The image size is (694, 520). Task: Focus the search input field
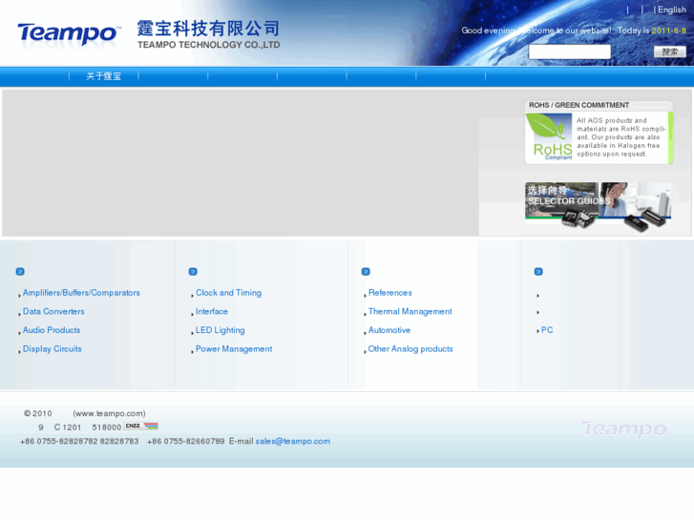tap(569, 52)
